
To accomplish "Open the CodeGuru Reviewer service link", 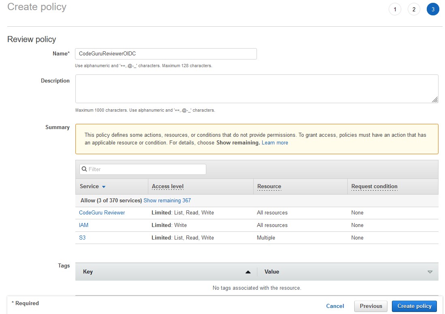I will click(x=102, y=212).
